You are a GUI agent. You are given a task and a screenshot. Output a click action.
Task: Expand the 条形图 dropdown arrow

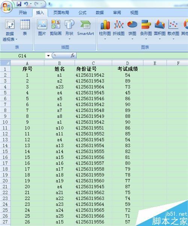coord(146,39)
